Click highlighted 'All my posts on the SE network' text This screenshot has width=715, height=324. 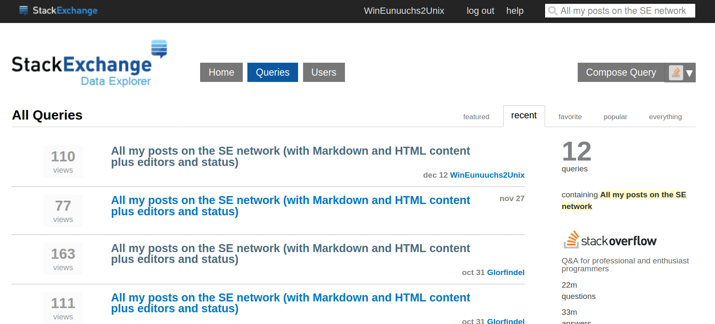(x=624, y=201)
